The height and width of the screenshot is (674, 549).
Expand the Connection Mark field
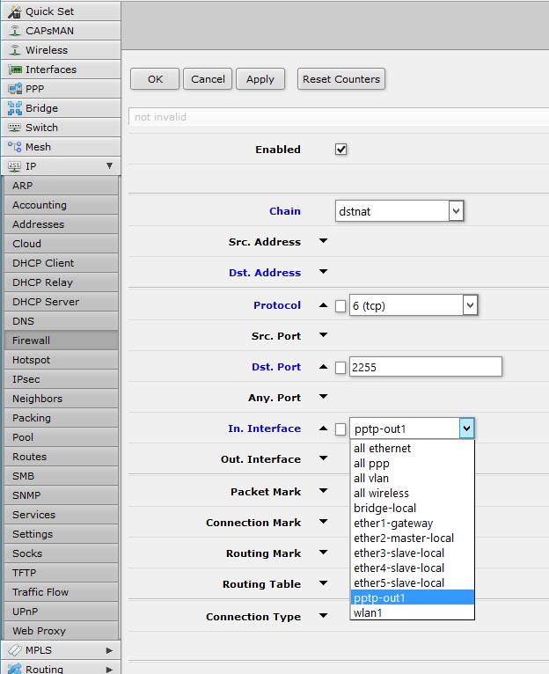(323, 522)
